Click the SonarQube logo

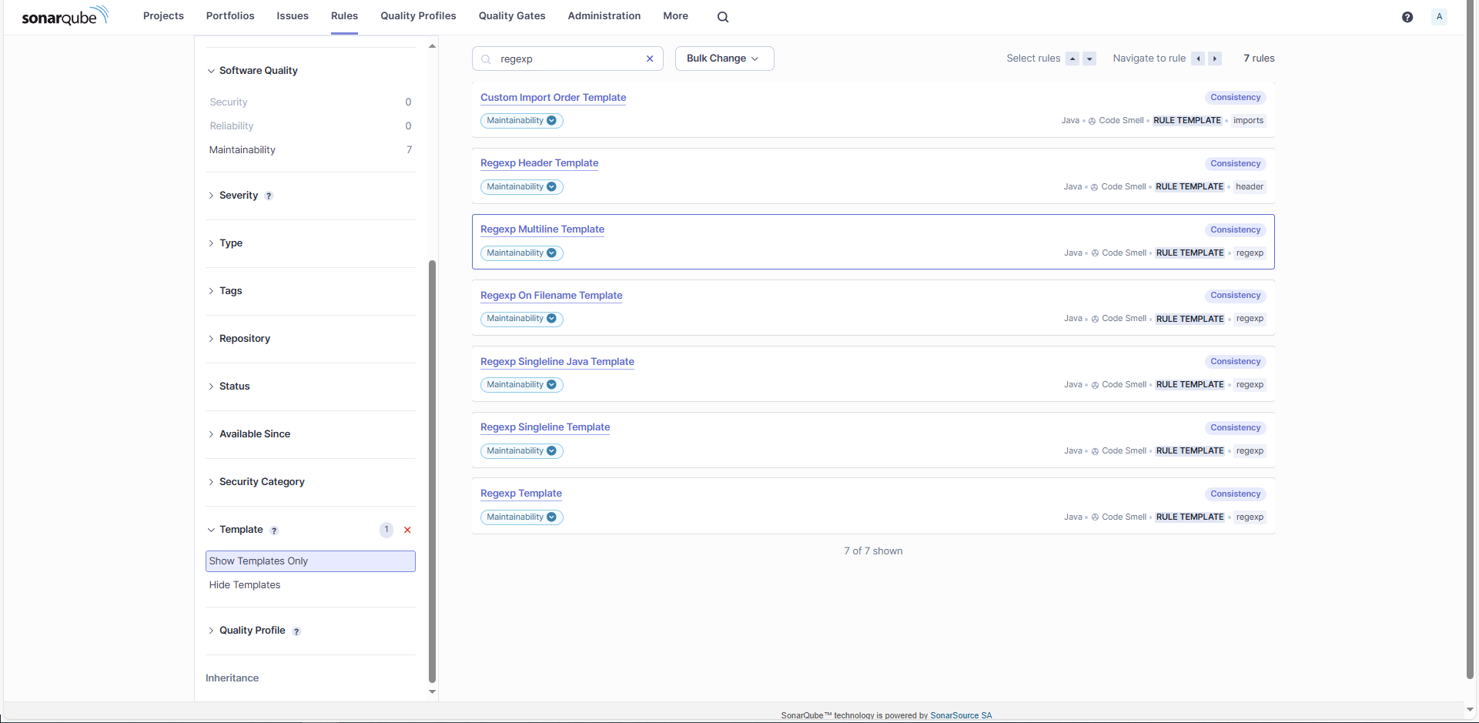[65, 16]
